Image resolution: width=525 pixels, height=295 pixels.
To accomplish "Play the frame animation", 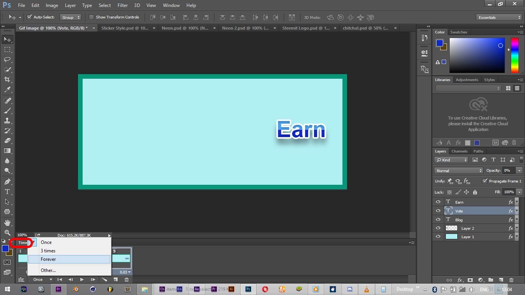I will tap(82, 280).
